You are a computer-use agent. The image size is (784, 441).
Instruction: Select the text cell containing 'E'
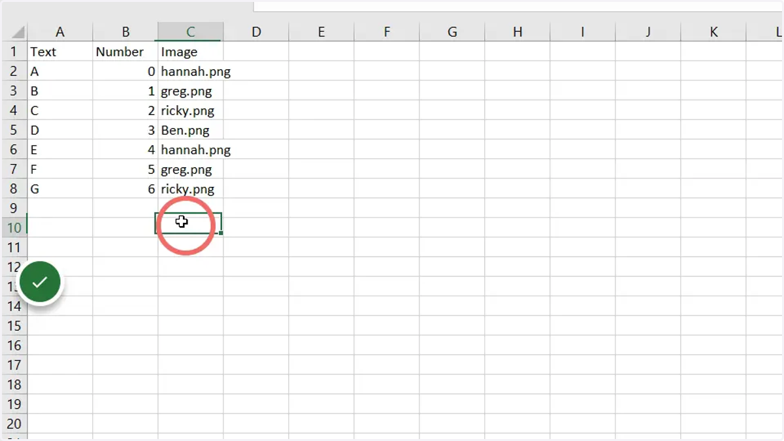coord(60,150)
